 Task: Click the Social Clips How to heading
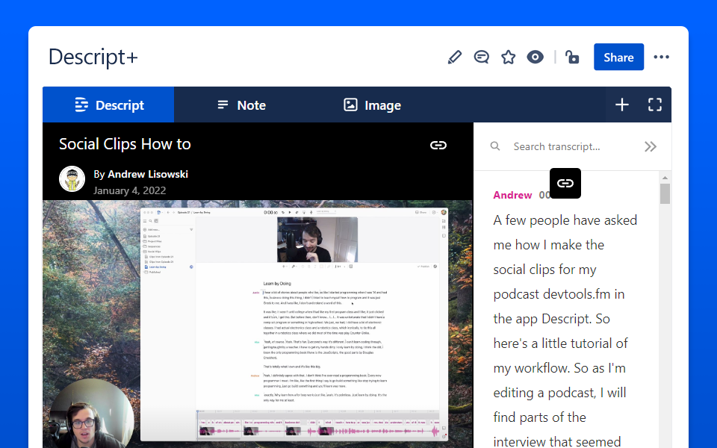click(x=125, y=144)
